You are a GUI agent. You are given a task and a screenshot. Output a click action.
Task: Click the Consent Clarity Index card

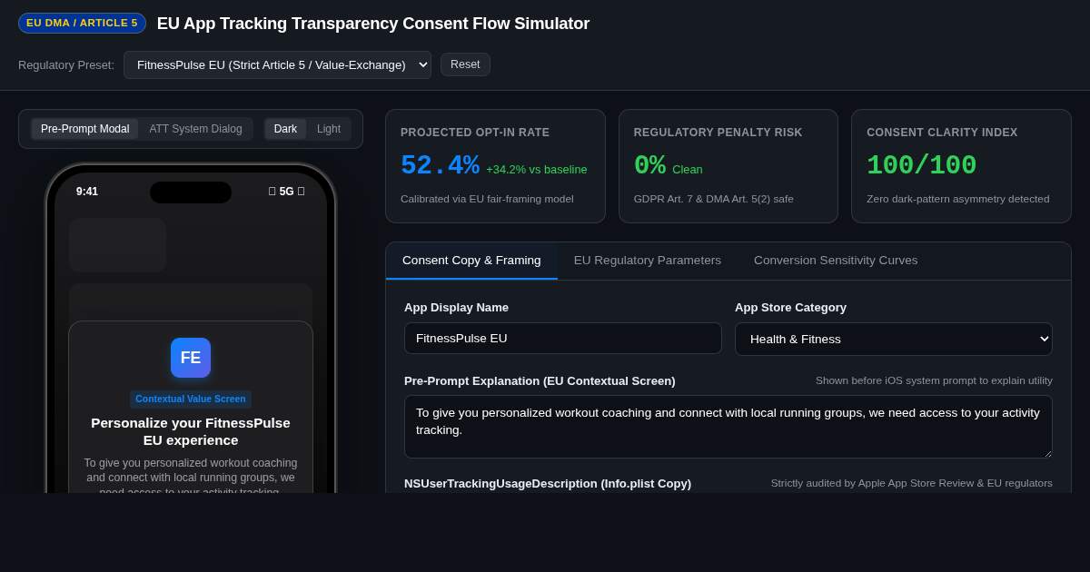(961, 166)
